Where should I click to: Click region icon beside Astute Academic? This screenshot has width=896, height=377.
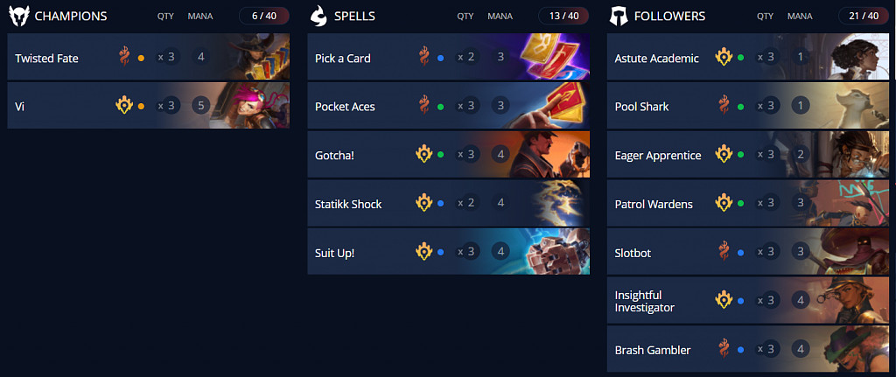tap(724, 58)
